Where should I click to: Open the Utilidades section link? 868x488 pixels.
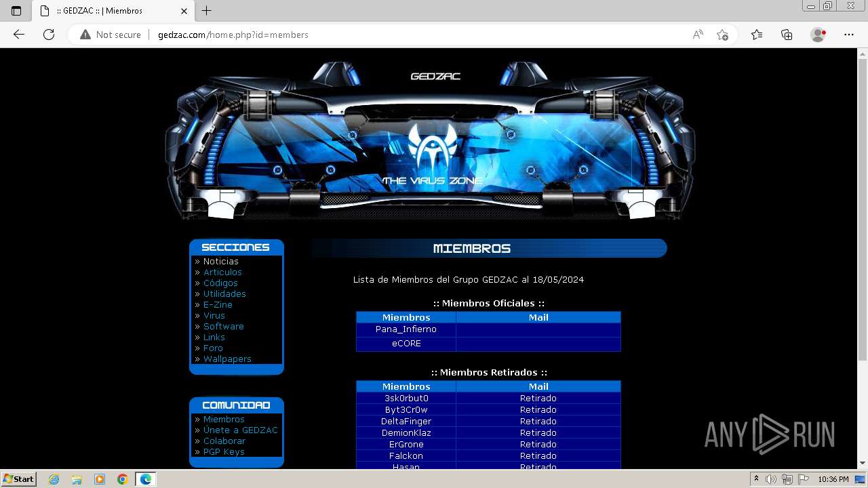[x=224, y=293]
